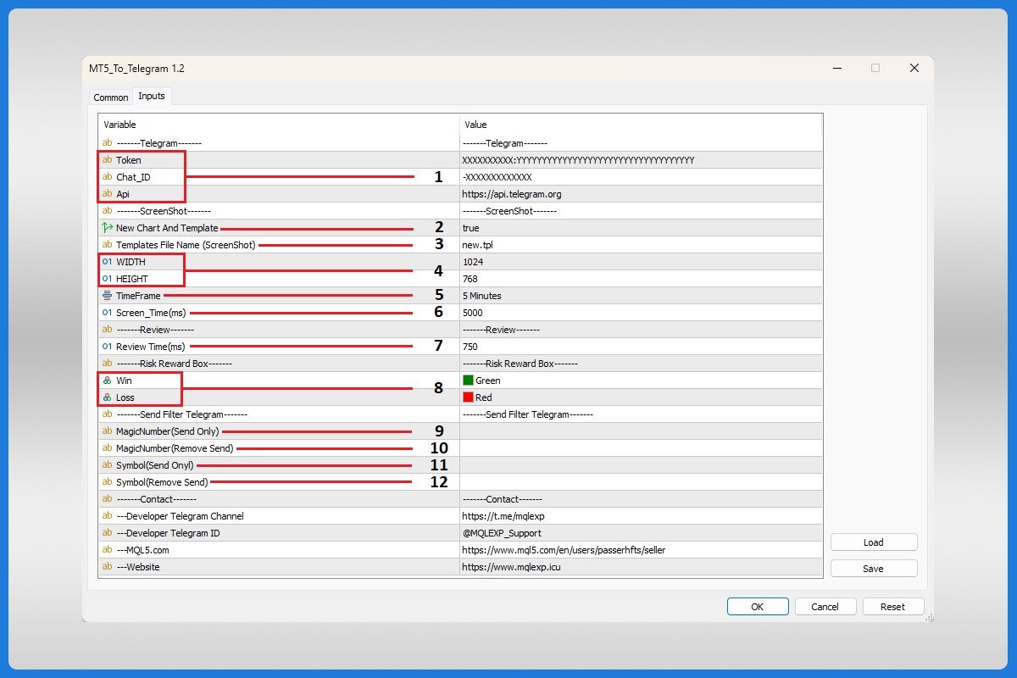This screenshot has height=678, width=1017.
Task: Click the ab icon beside Token
Action: pyautogui.click(x=107, y=160)
